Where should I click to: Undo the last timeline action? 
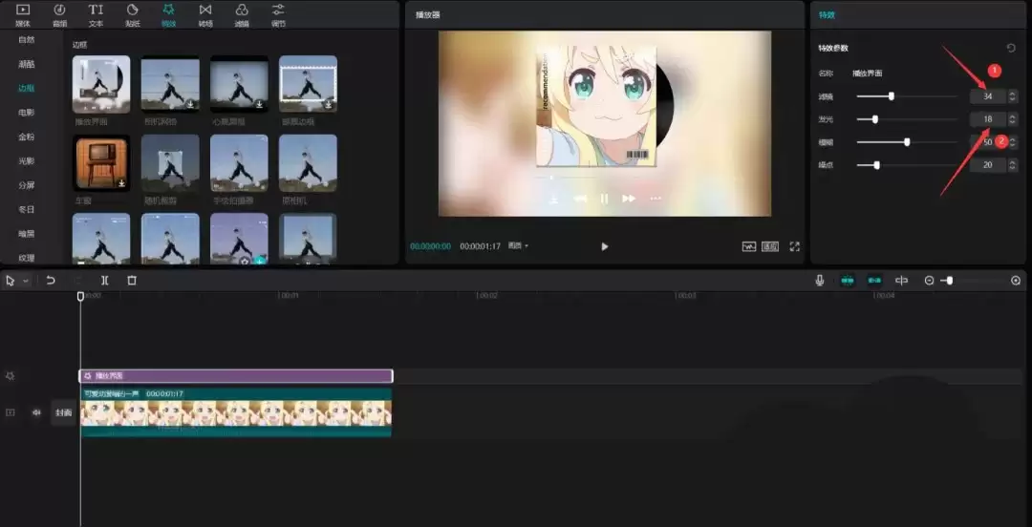point(50,281)
